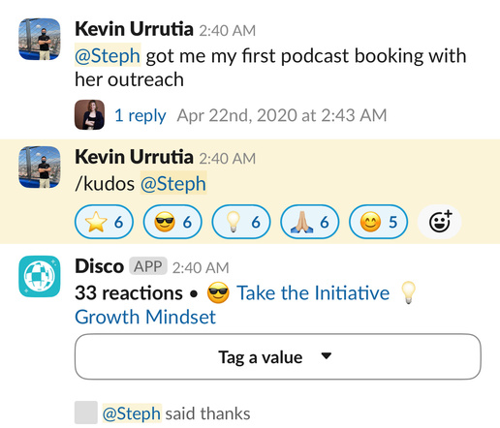Click the @Steph mention after /kudos
The width and height of the screenshot is (500, 428).
(173, 184)
